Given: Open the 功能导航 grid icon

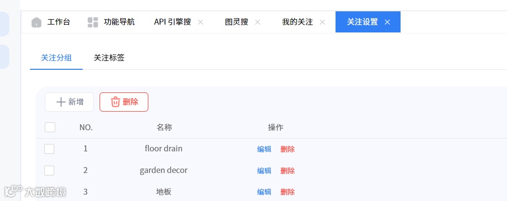Looking at the screenshot, I should pos(93,22).
